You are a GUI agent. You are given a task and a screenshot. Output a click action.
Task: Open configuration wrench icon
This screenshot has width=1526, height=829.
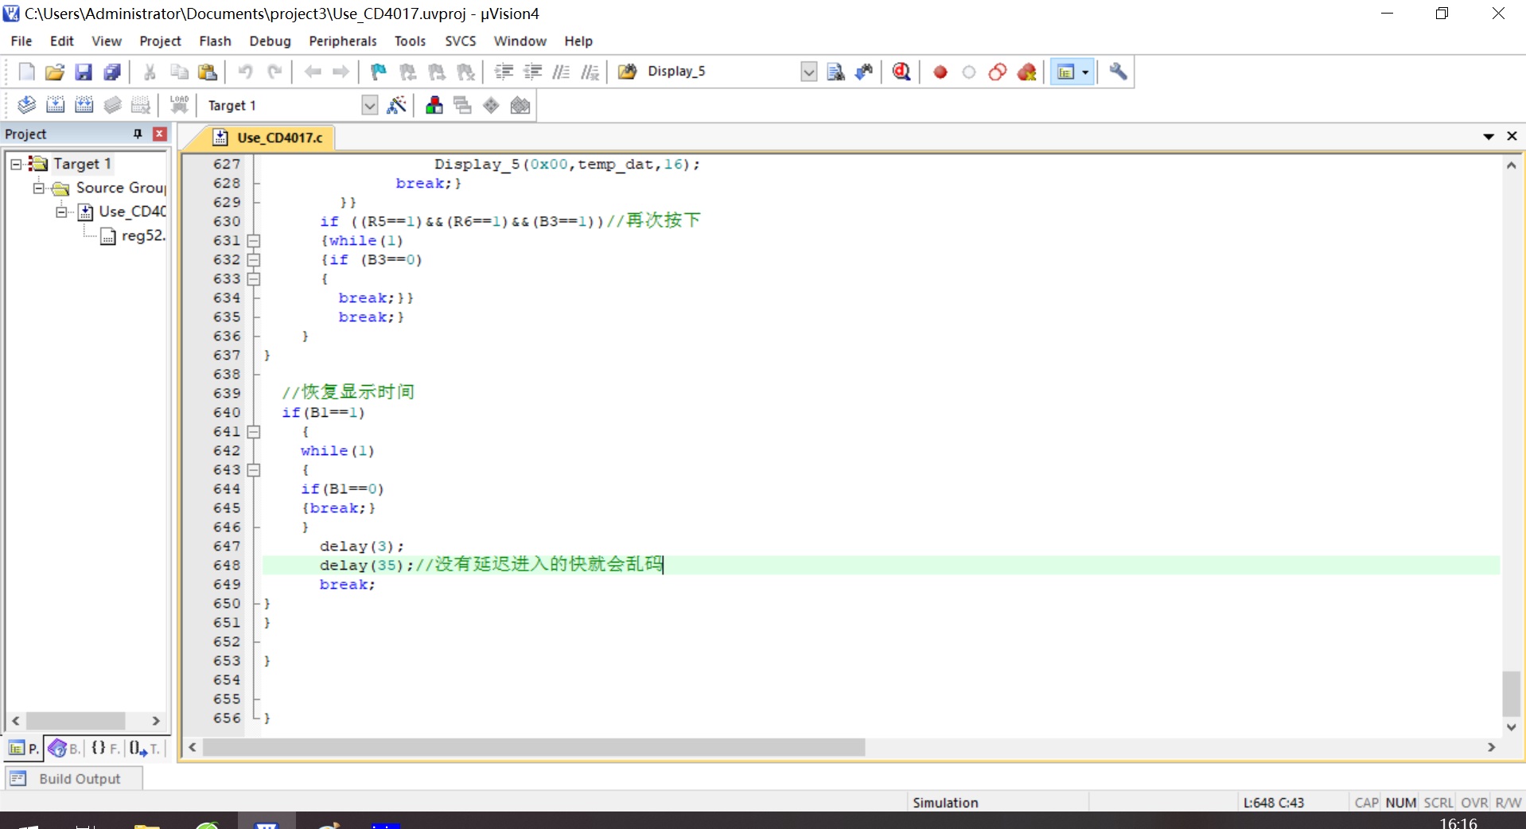pyautogui.click(x=1118, y=72)
